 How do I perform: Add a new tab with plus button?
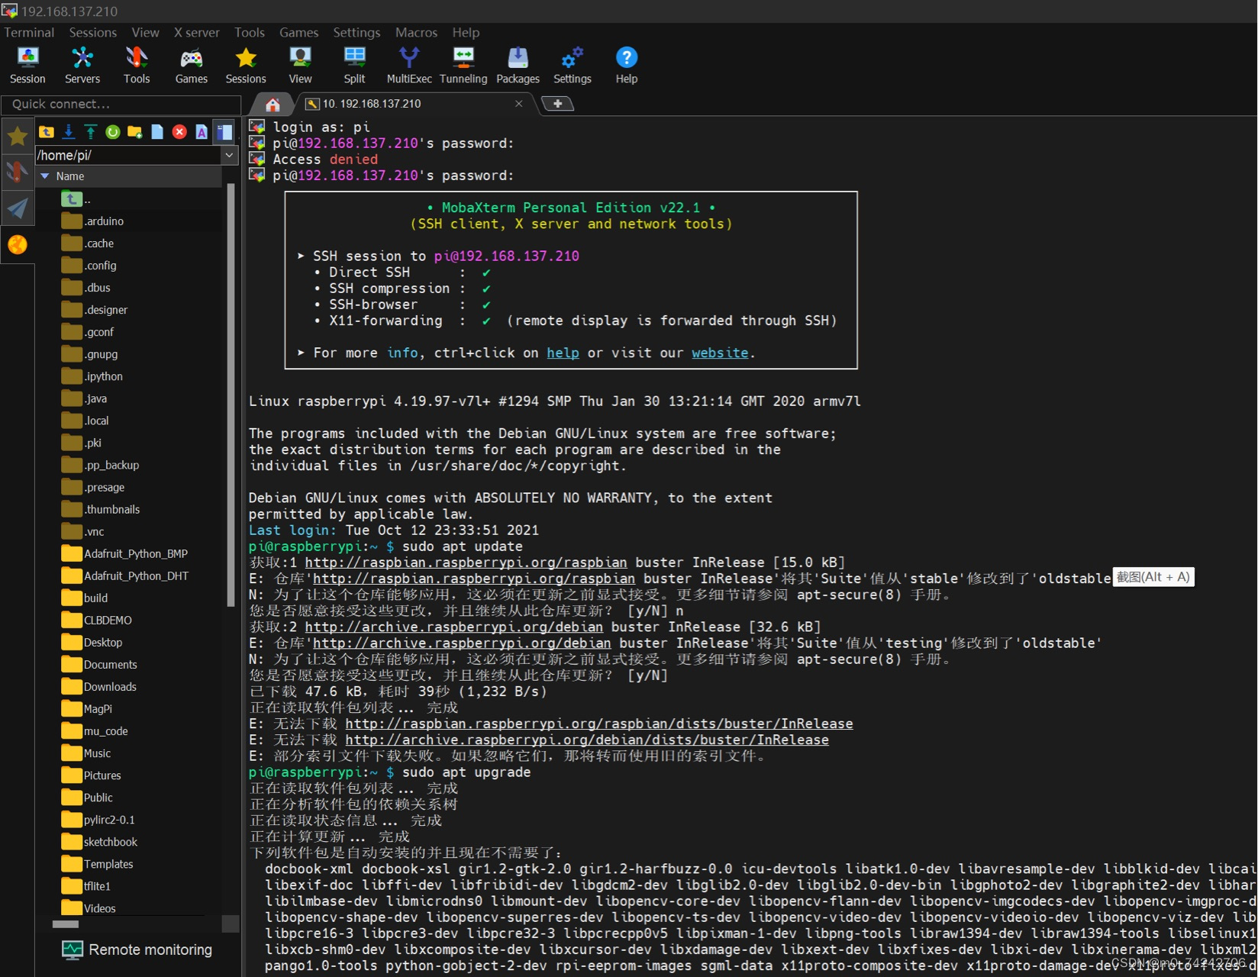[558, 104]
